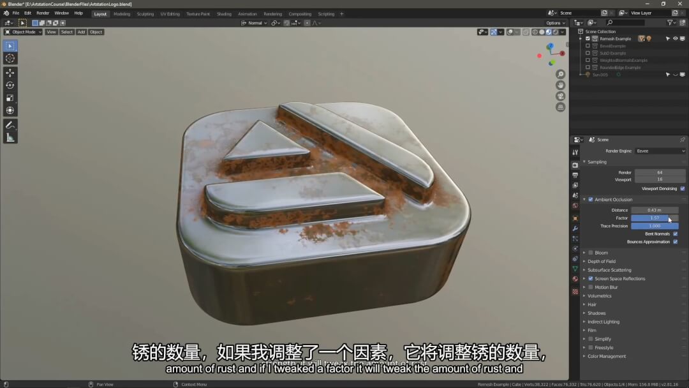The image size is (689, 388).
Task: Open the World properties tab
Action: click(575, 205)
